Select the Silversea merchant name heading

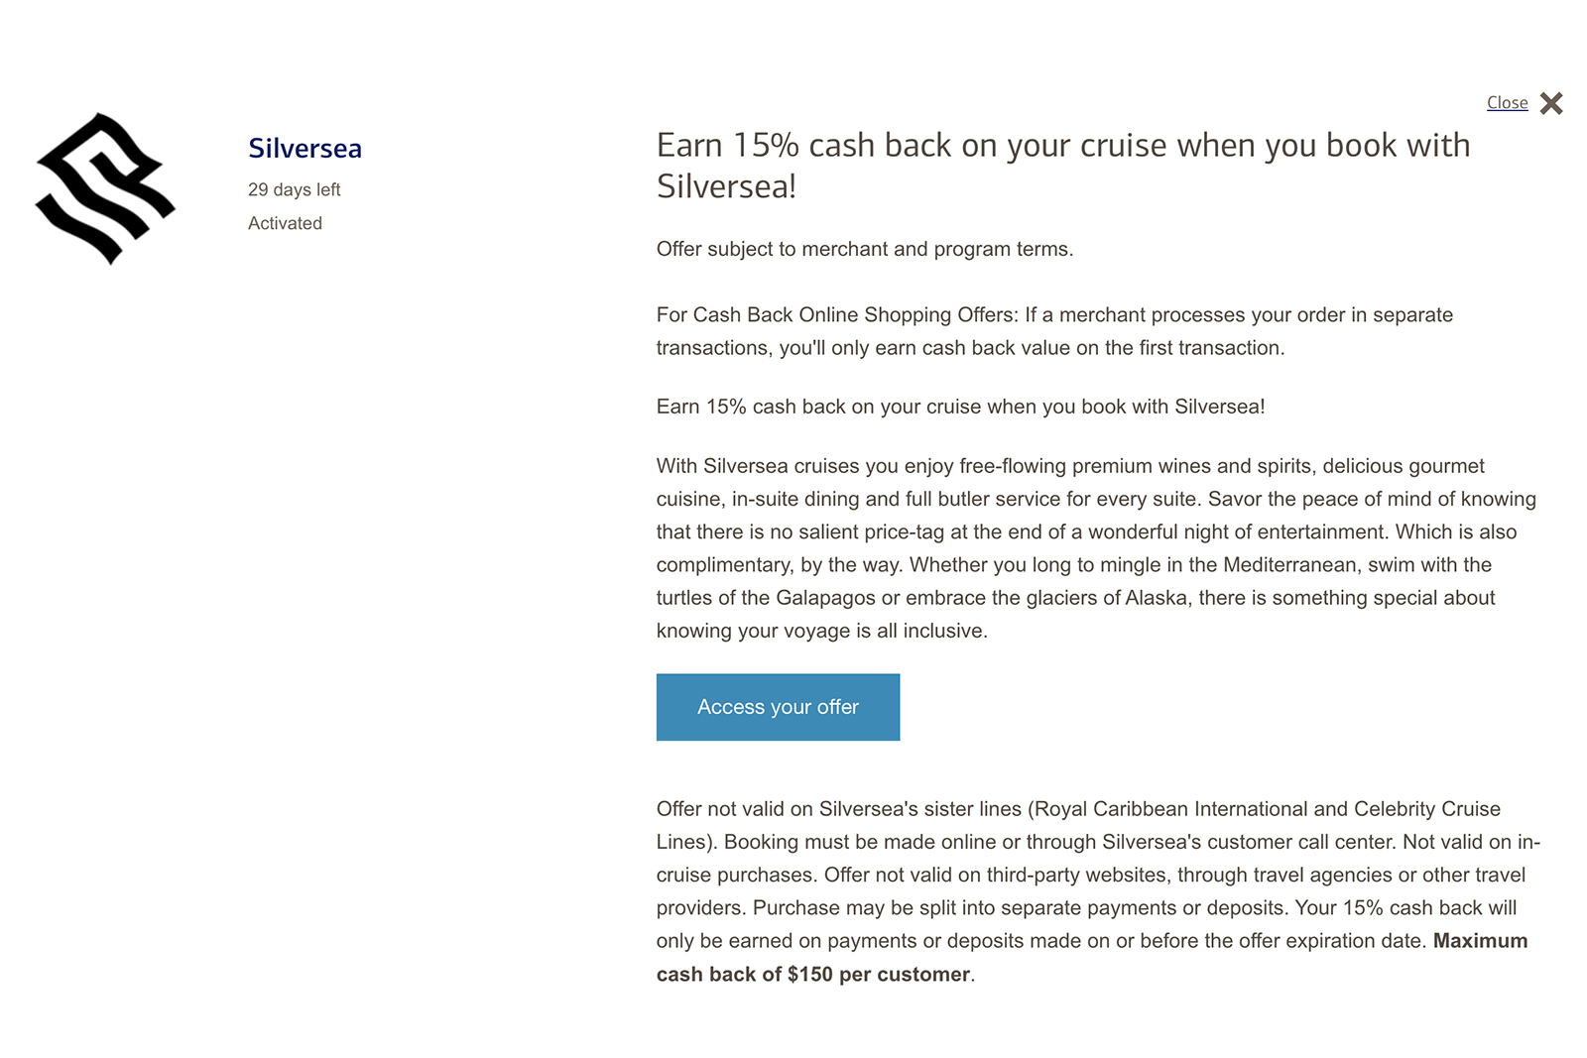(x=305, y=149)
